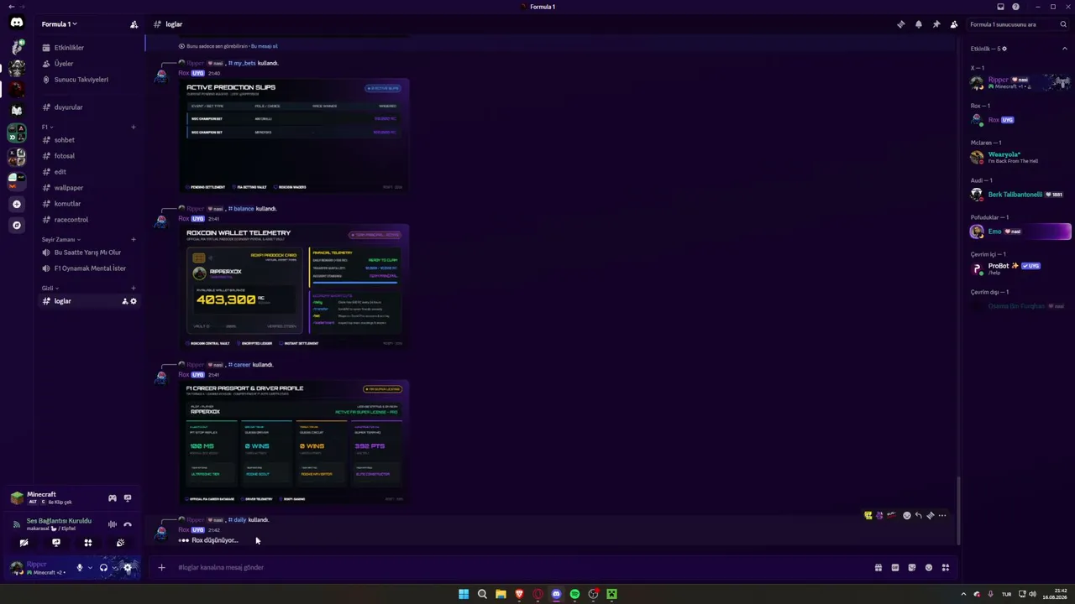
Task: Hide the member list
Action: coord(954,24)
